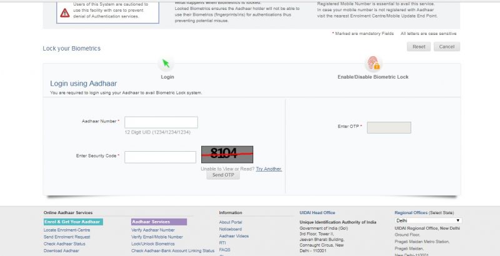The image size is (500, 256).
Task: Open Lock/Unlock Biometrics link
Action: [153, 244]
